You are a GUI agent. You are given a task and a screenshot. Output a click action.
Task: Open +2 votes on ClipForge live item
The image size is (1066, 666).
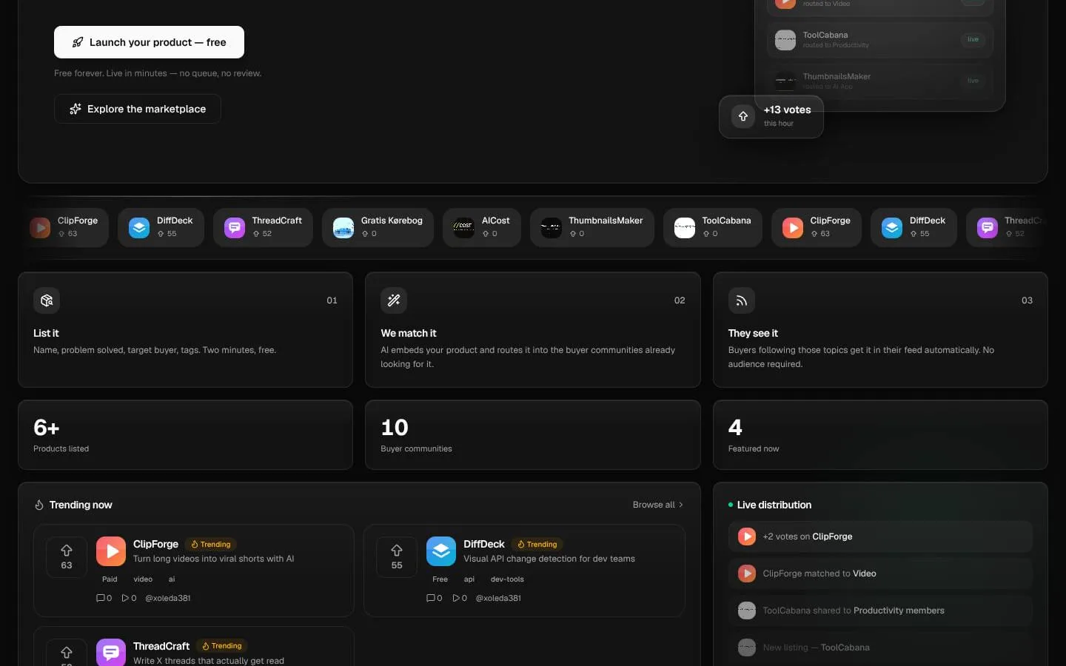point(880,536)
